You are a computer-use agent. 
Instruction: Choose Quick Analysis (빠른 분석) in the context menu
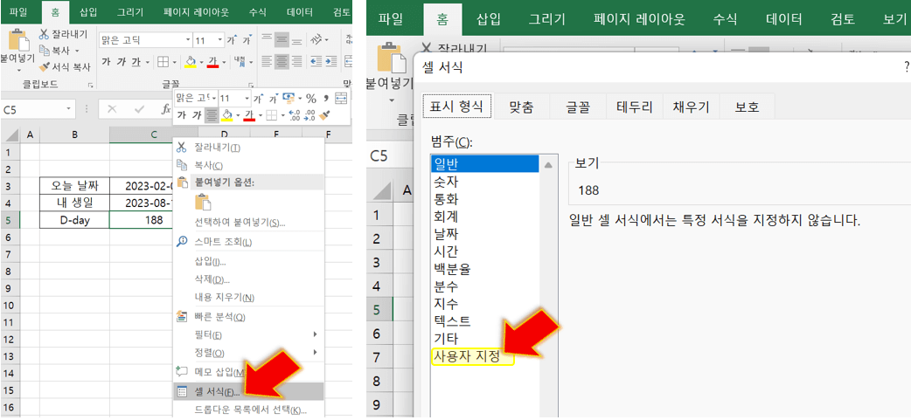click(248, 317)
